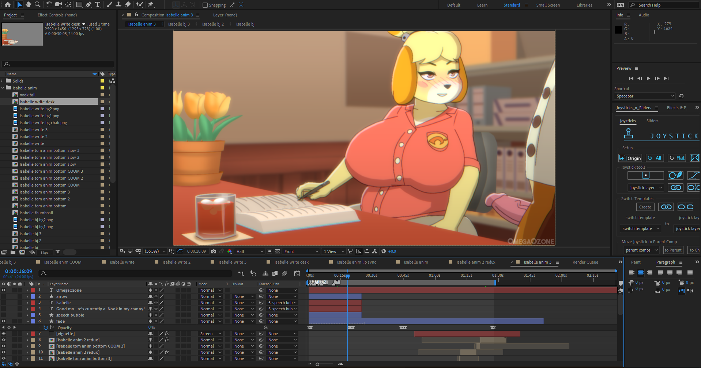Select the Pen tool
701x368 pixels.
coord(88,4)
